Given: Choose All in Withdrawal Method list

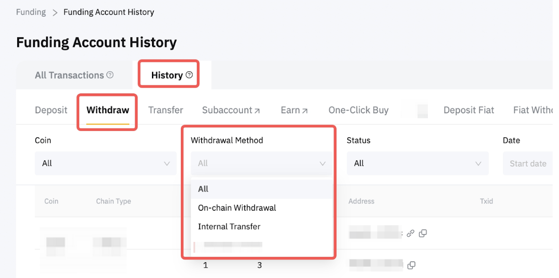Looking at the screenshot, I should click(x=204, y=189).
